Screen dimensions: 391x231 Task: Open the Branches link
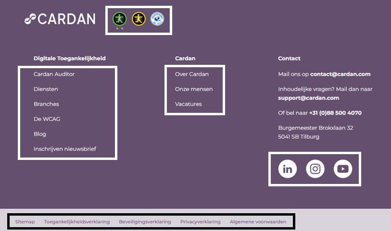pos(46,104)
